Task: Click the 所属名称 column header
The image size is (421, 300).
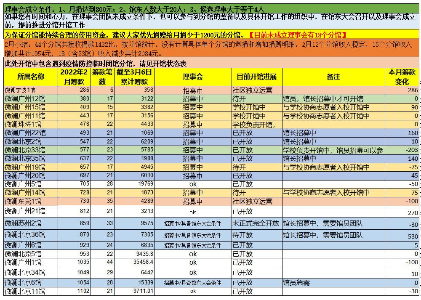Action: tap(30, 77)
